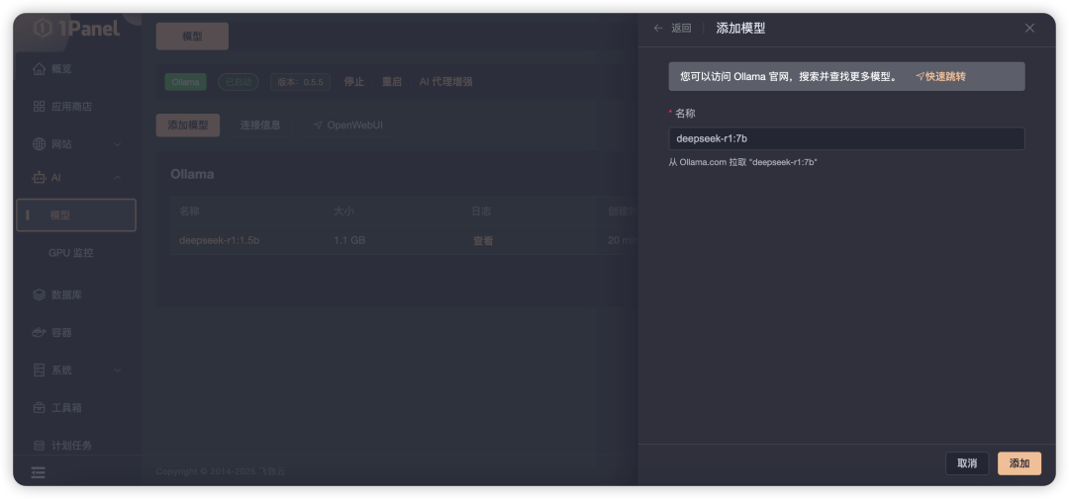The image size is (1069, 499).
Task: Click the 1Panel logo
Action: click(x=77, y=28)
